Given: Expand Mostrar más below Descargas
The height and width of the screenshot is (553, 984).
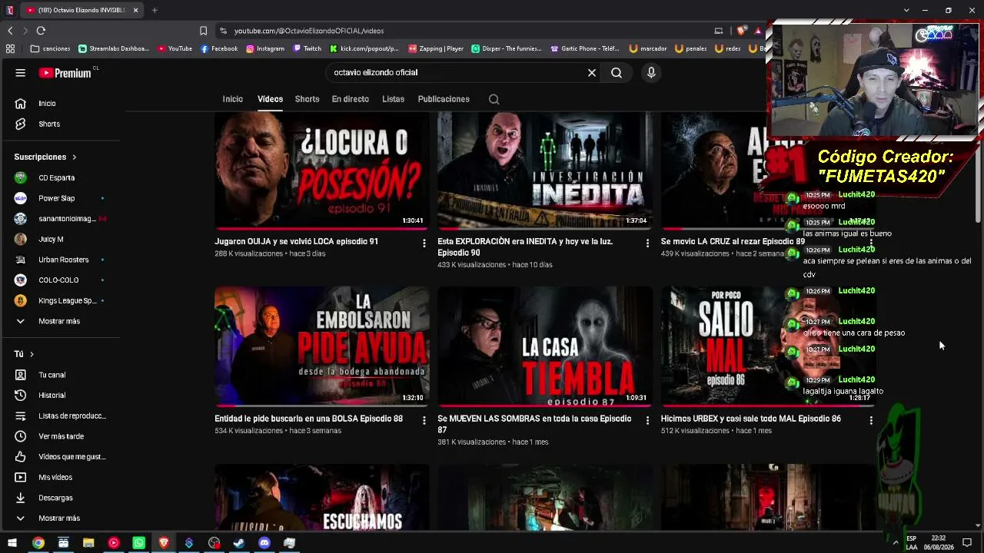Looking at the screenshot, I should (60, 518).
